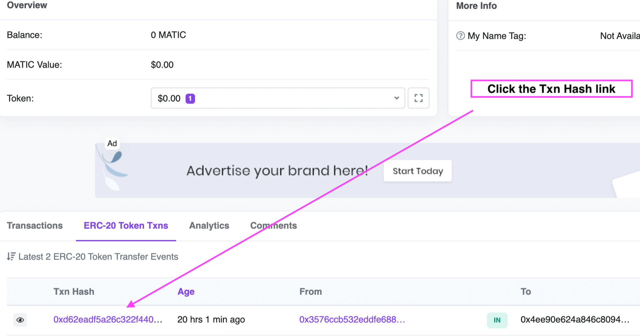Switch to the Transactions tab
The image size is (640, 336).
pyautogui.click(x=35, y=226)
